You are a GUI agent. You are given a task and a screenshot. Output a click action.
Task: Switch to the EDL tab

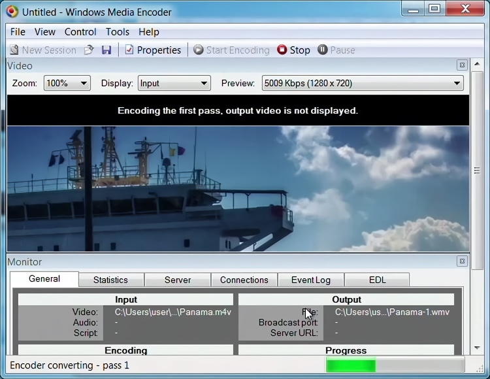point(377,280)
